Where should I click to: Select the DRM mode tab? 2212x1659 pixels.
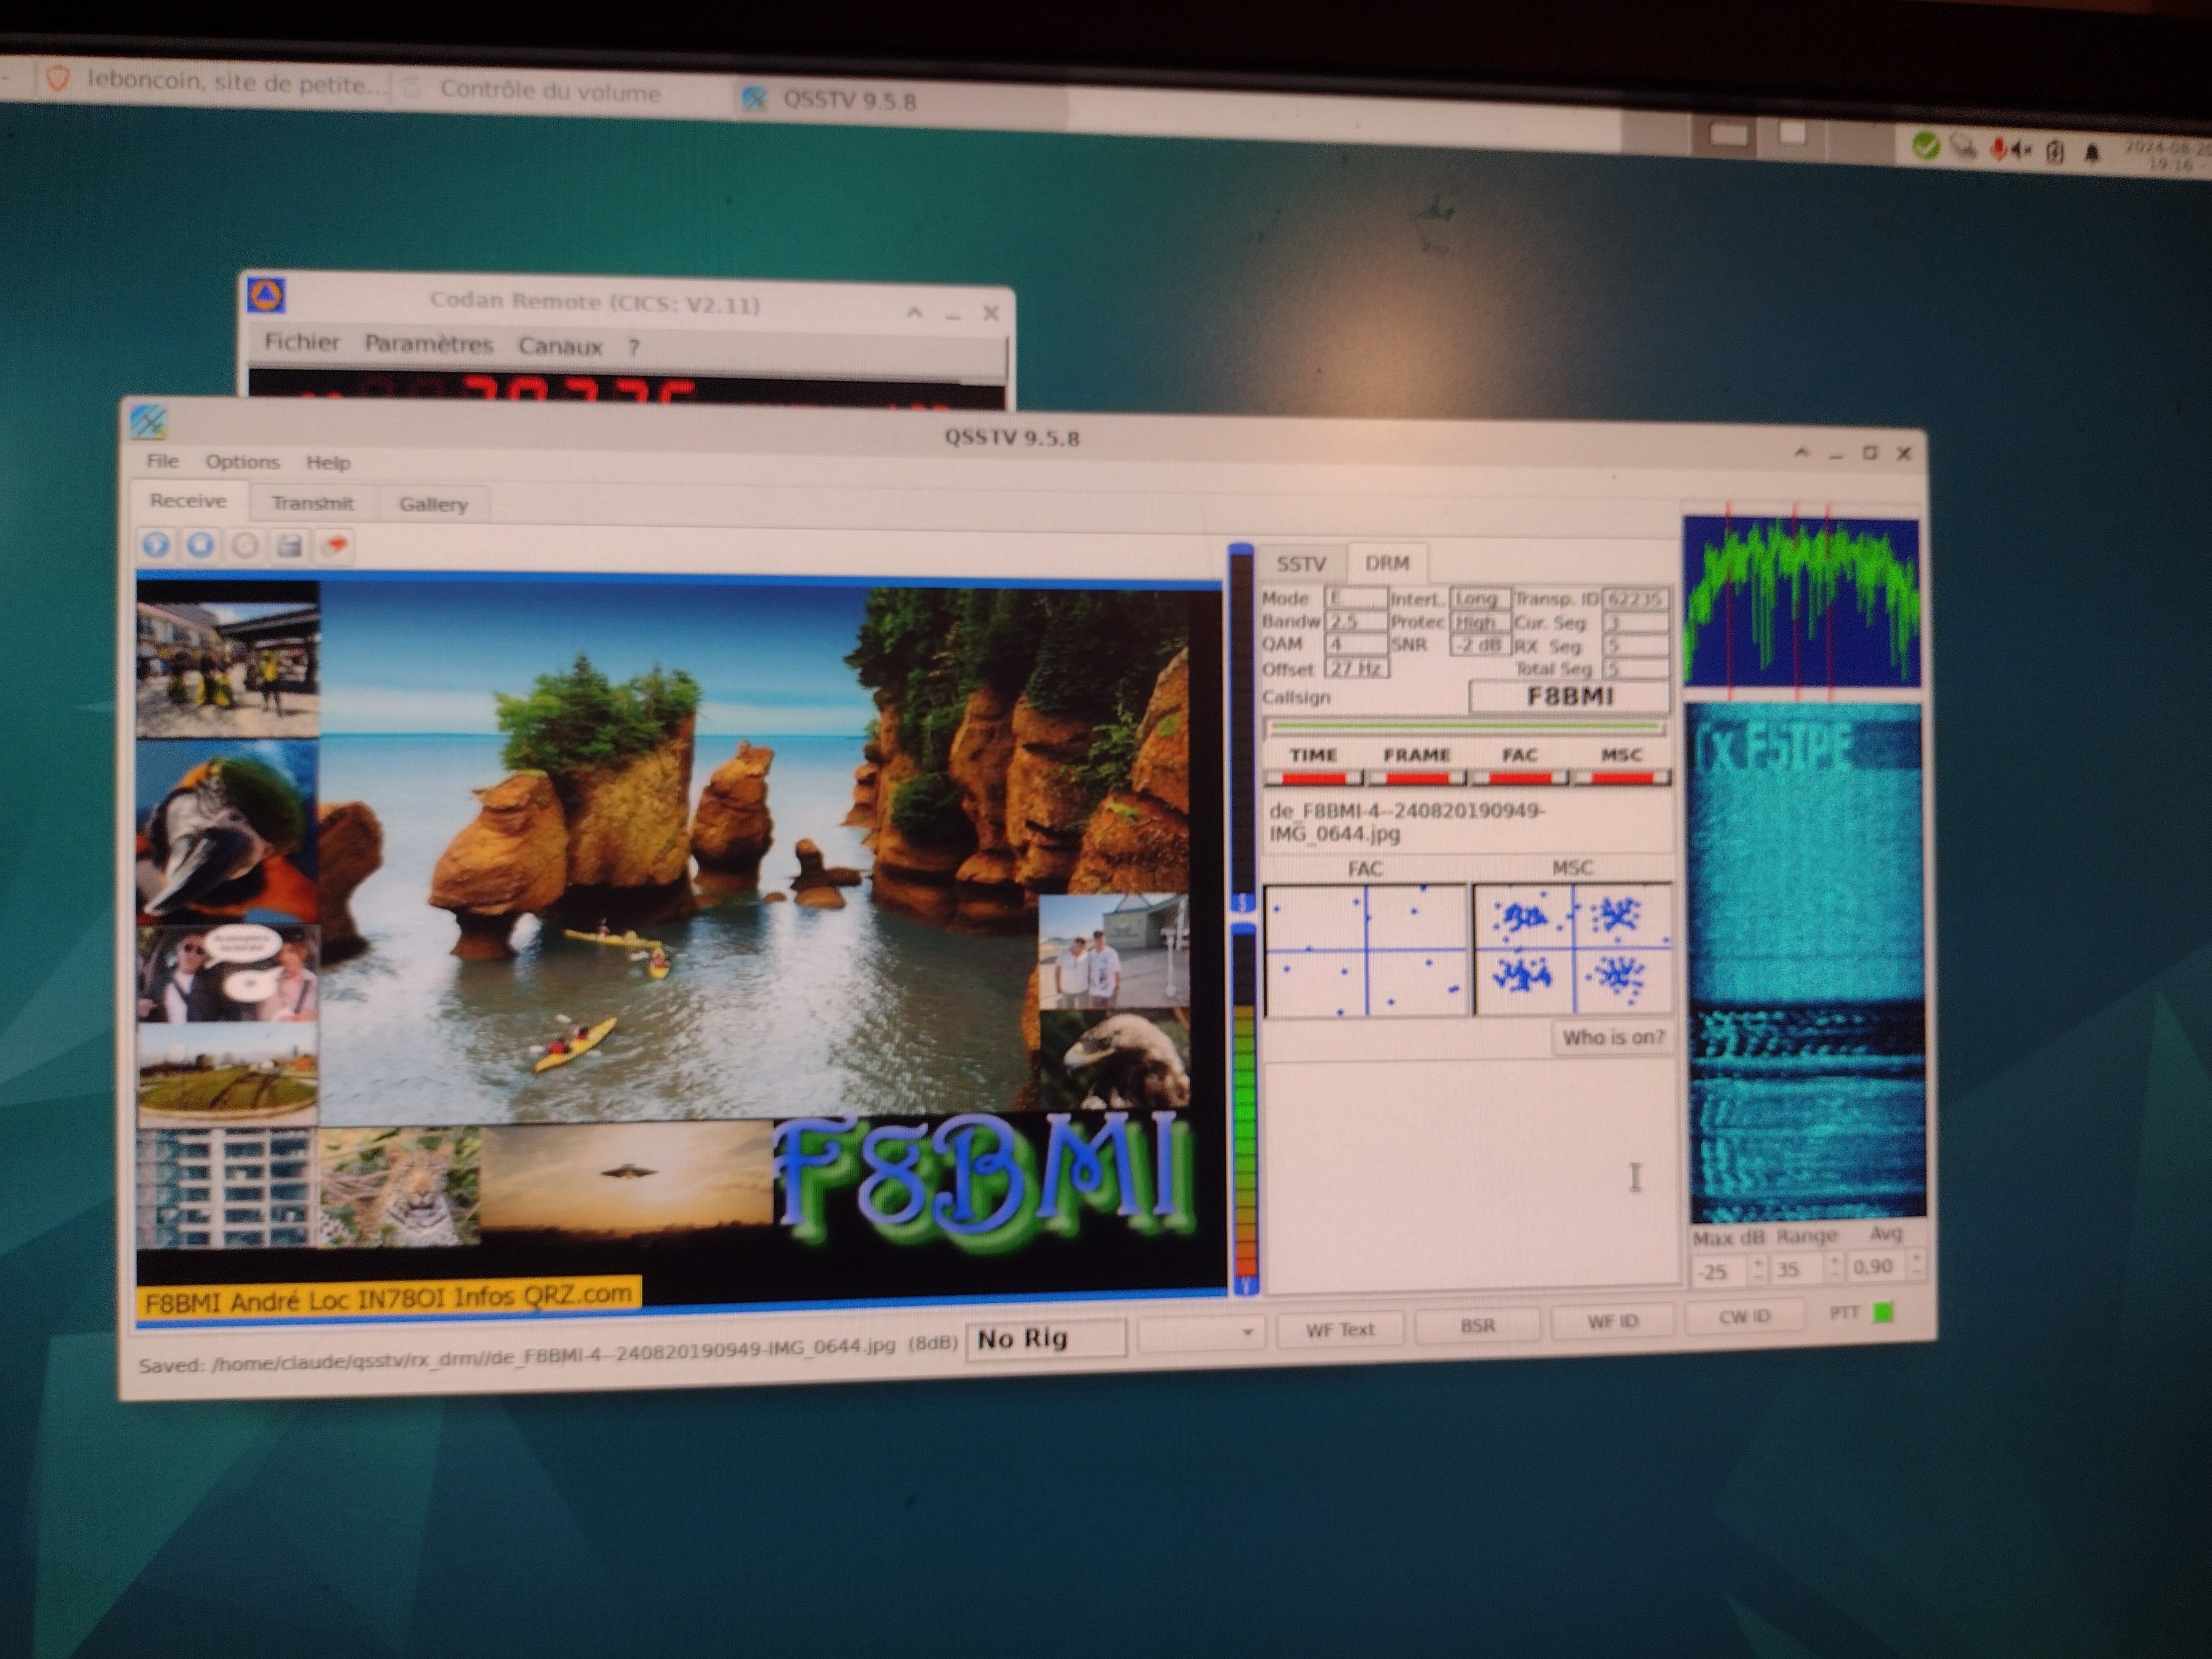[x=1387, y=563]
